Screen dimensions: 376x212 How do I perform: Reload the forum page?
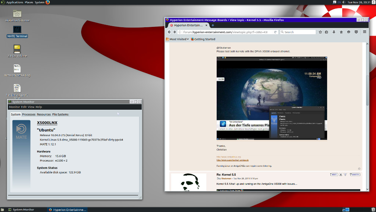(275, 32)
